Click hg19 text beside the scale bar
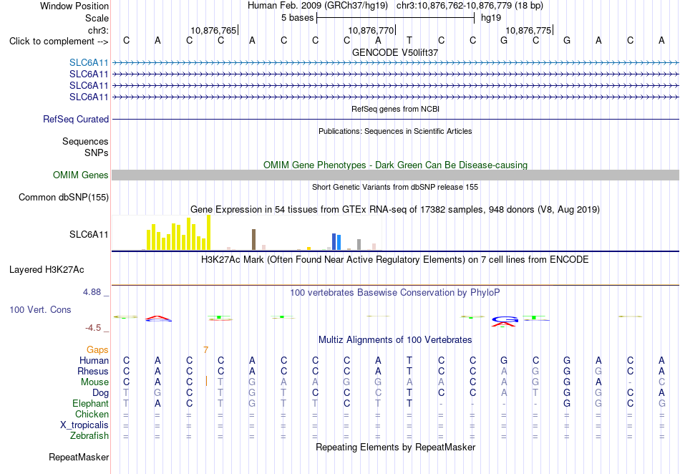Image resolution: width=680 pixels, height=474 pixels. click(491, 18)
